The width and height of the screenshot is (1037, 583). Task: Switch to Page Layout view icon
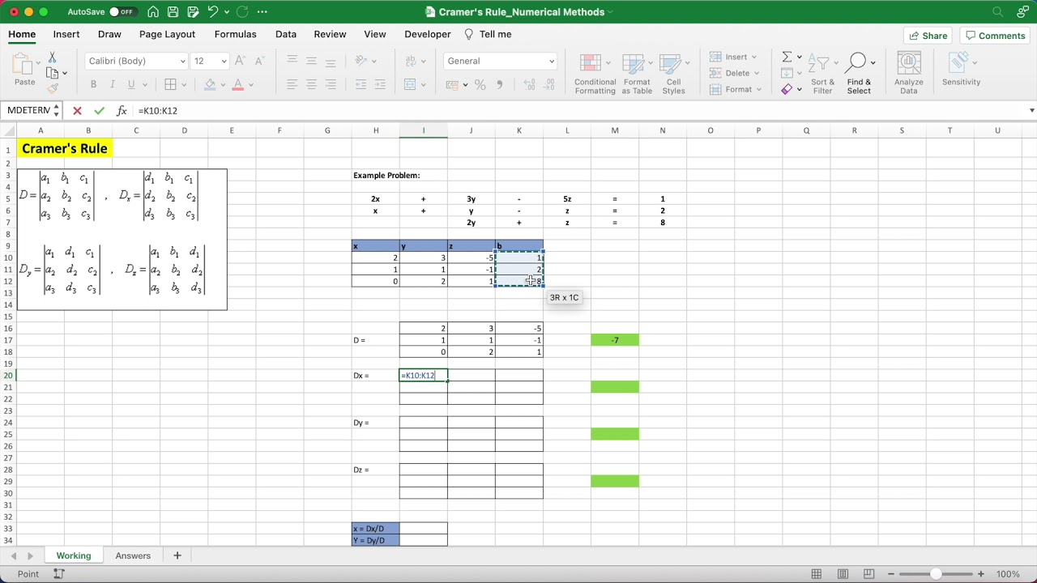(843, 574)
